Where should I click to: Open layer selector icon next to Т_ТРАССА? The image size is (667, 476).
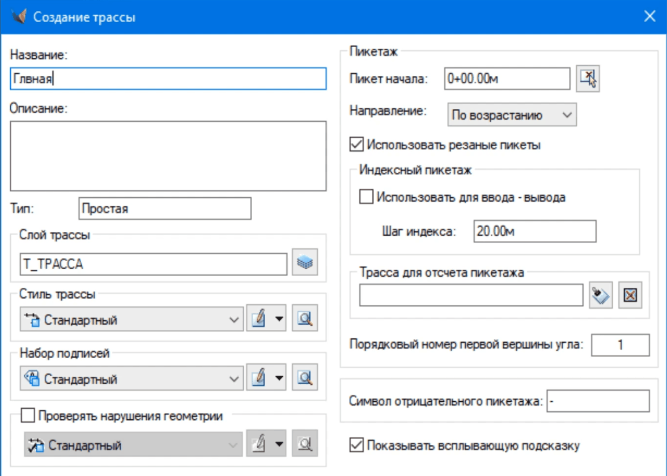(x=305, y=263)
